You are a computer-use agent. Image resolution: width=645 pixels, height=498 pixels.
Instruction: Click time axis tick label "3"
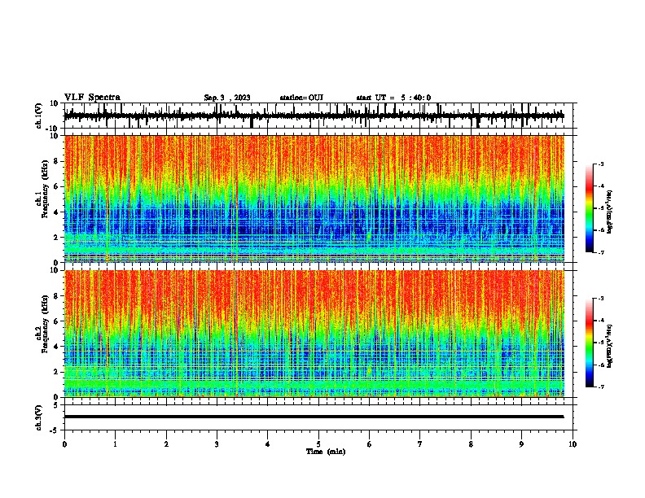click(x=217, y=444)
